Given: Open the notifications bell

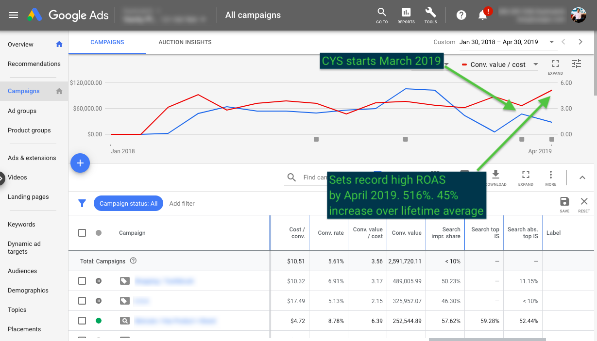Looking at the screenshot, I should pos(483,15).
